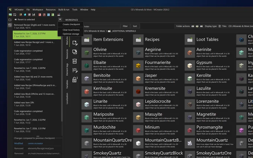Click the first Folder actions icon
Image resolution: width=253 pixels, height=158 pixels.
[193, 26]
